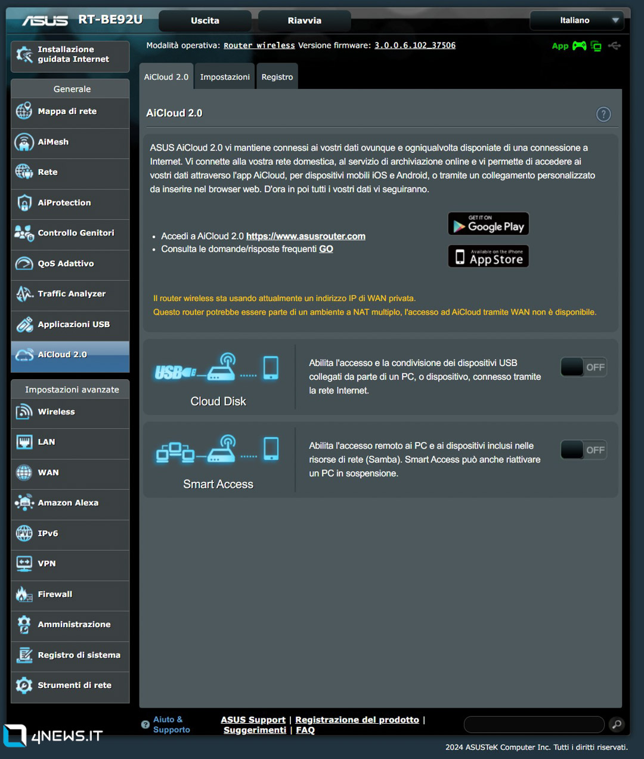Enable the Smart Access toggle
Screen dimensions: 644x759
[x=583, y=450]
